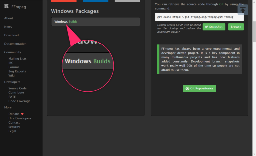Click the scrollbar down arrow
This screenshot has width=256, height=156.
(254, 154)
